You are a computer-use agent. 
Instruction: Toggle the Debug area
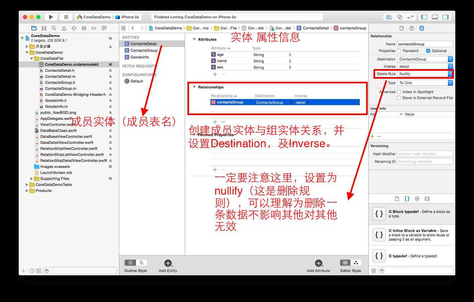tap(435, 17)
